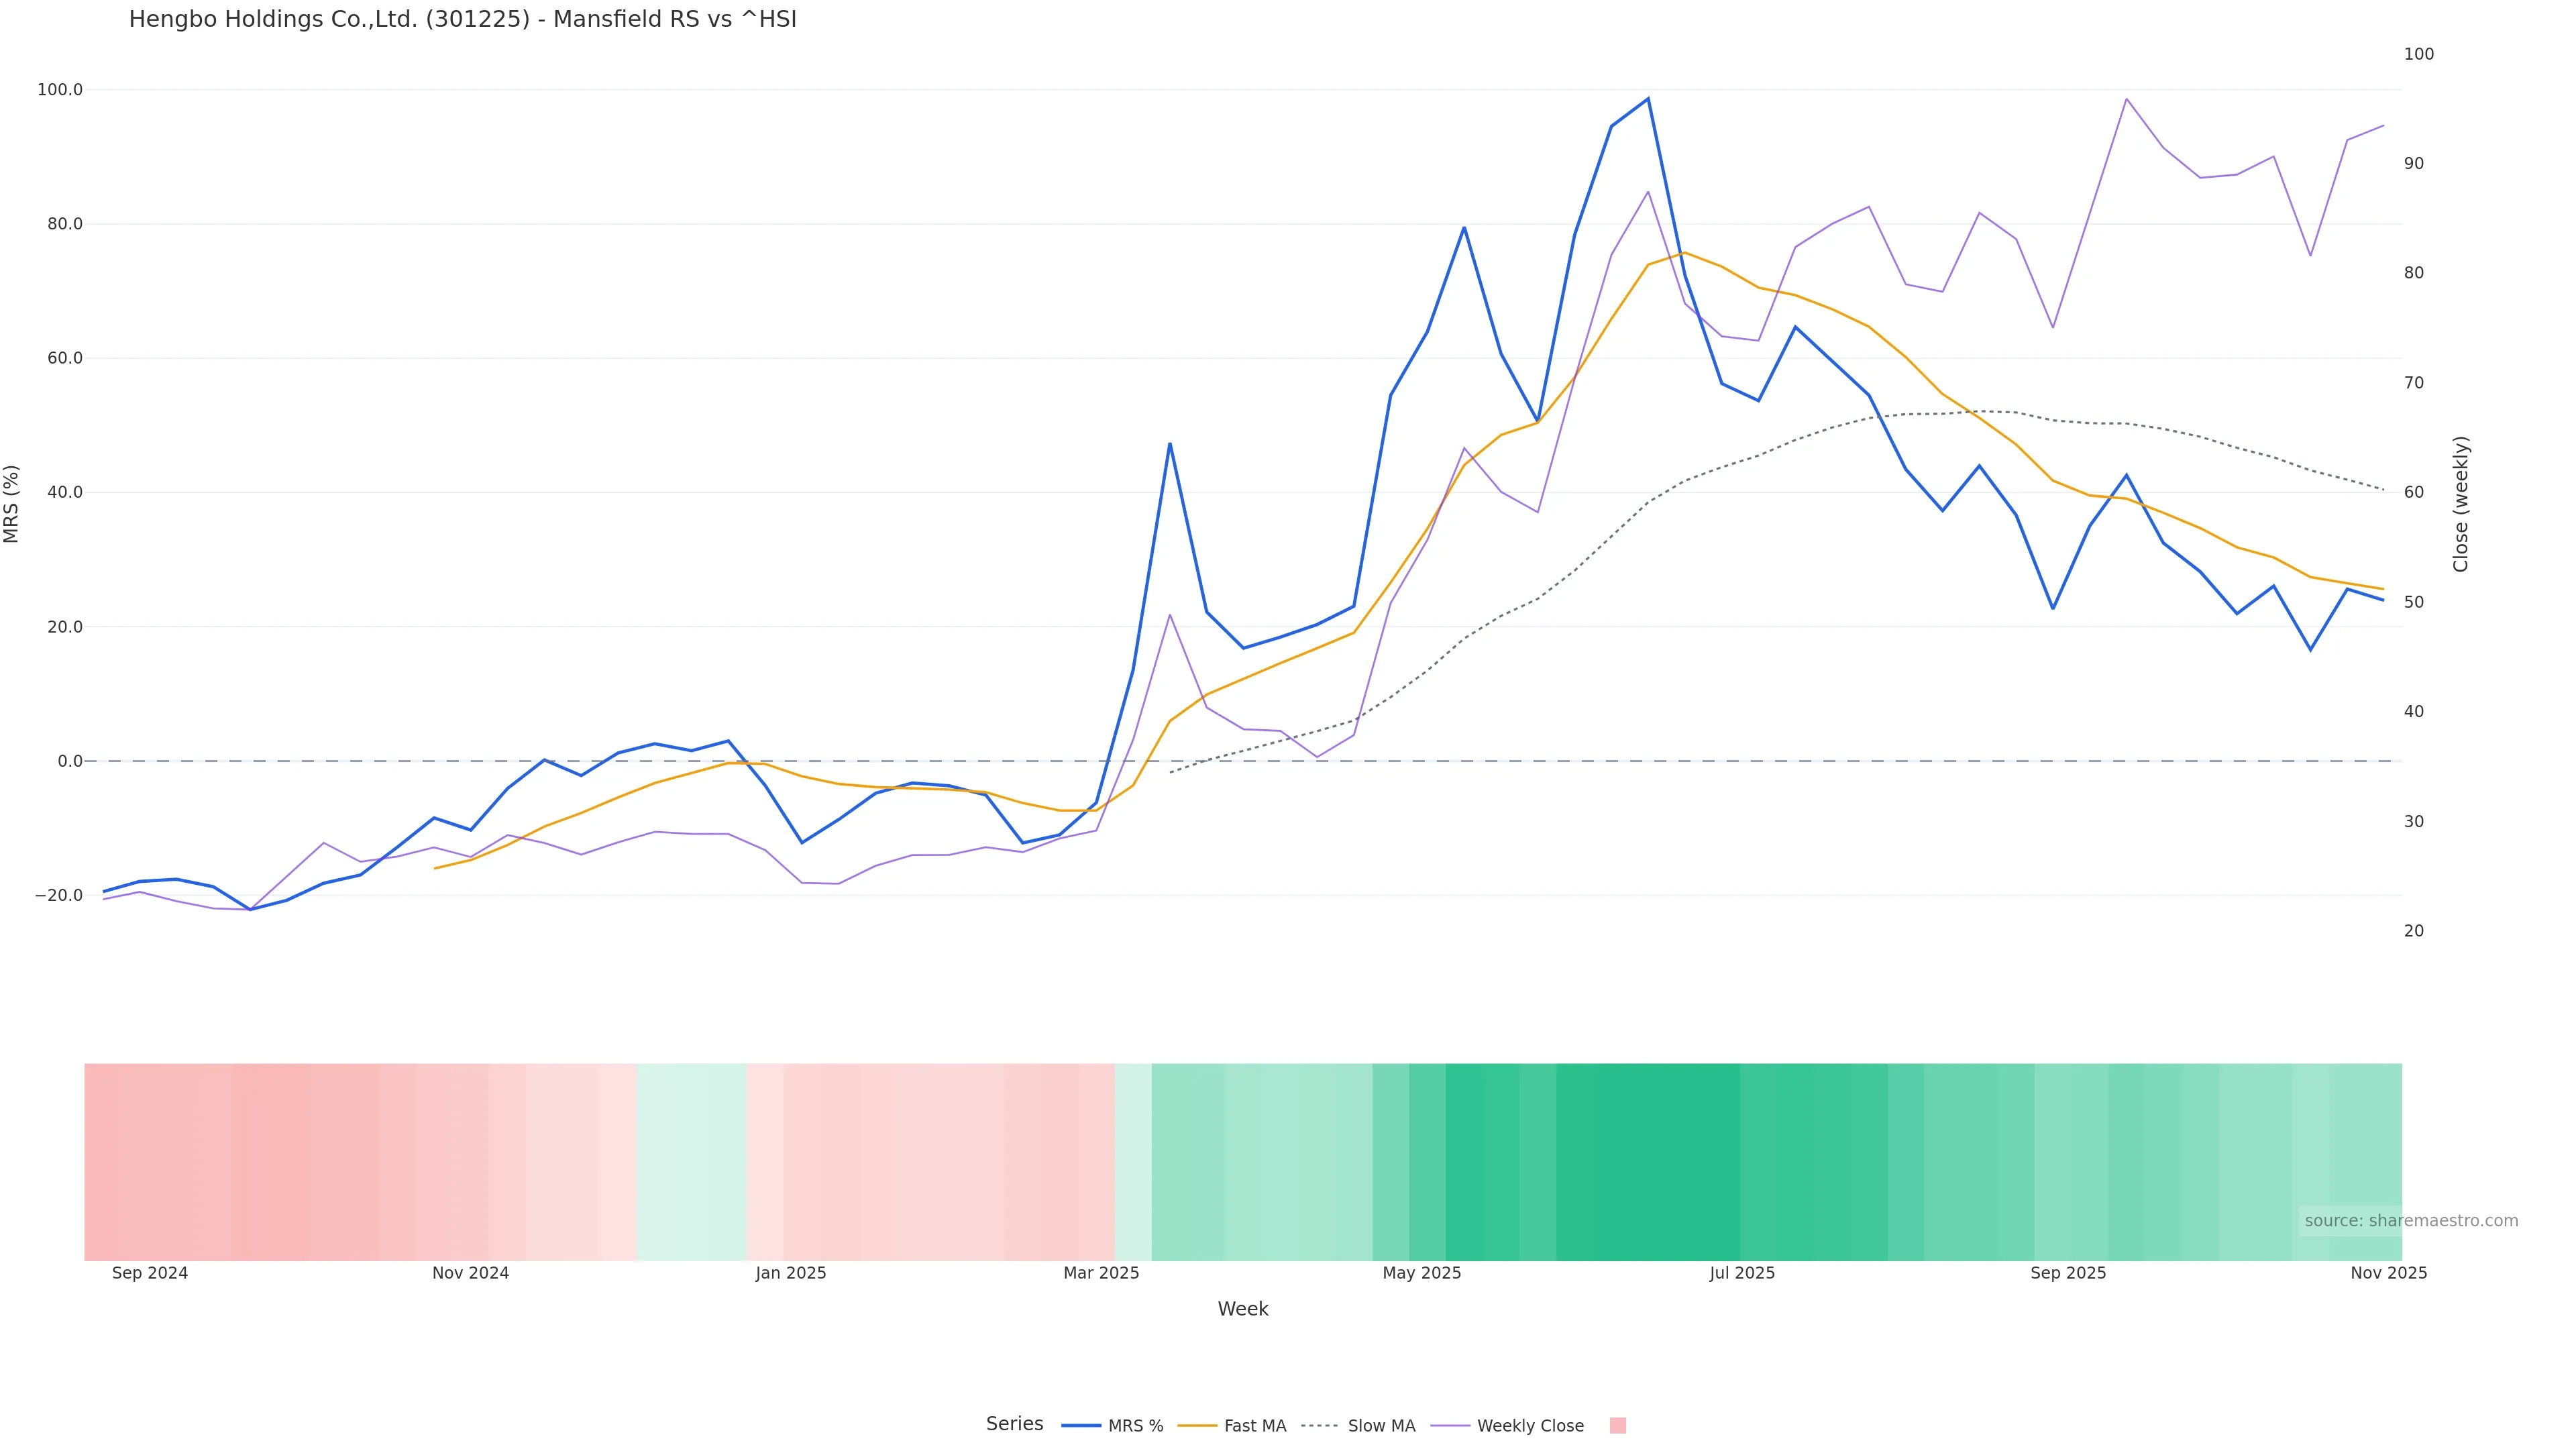The width and height of the screenshot is (2576, 1449).
Task: Click the 100.0 left axis tick label
Action: 60,90
